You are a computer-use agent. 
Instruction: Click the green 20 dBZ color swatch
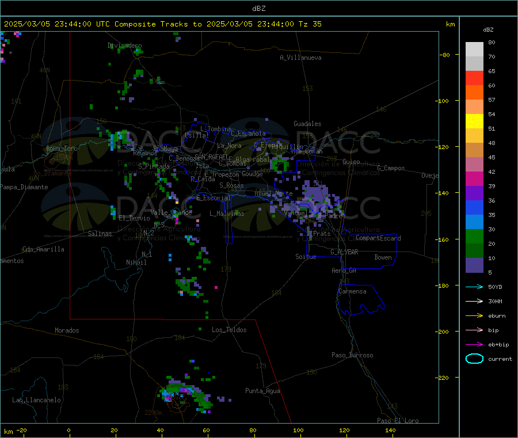[x=474, y=236]
